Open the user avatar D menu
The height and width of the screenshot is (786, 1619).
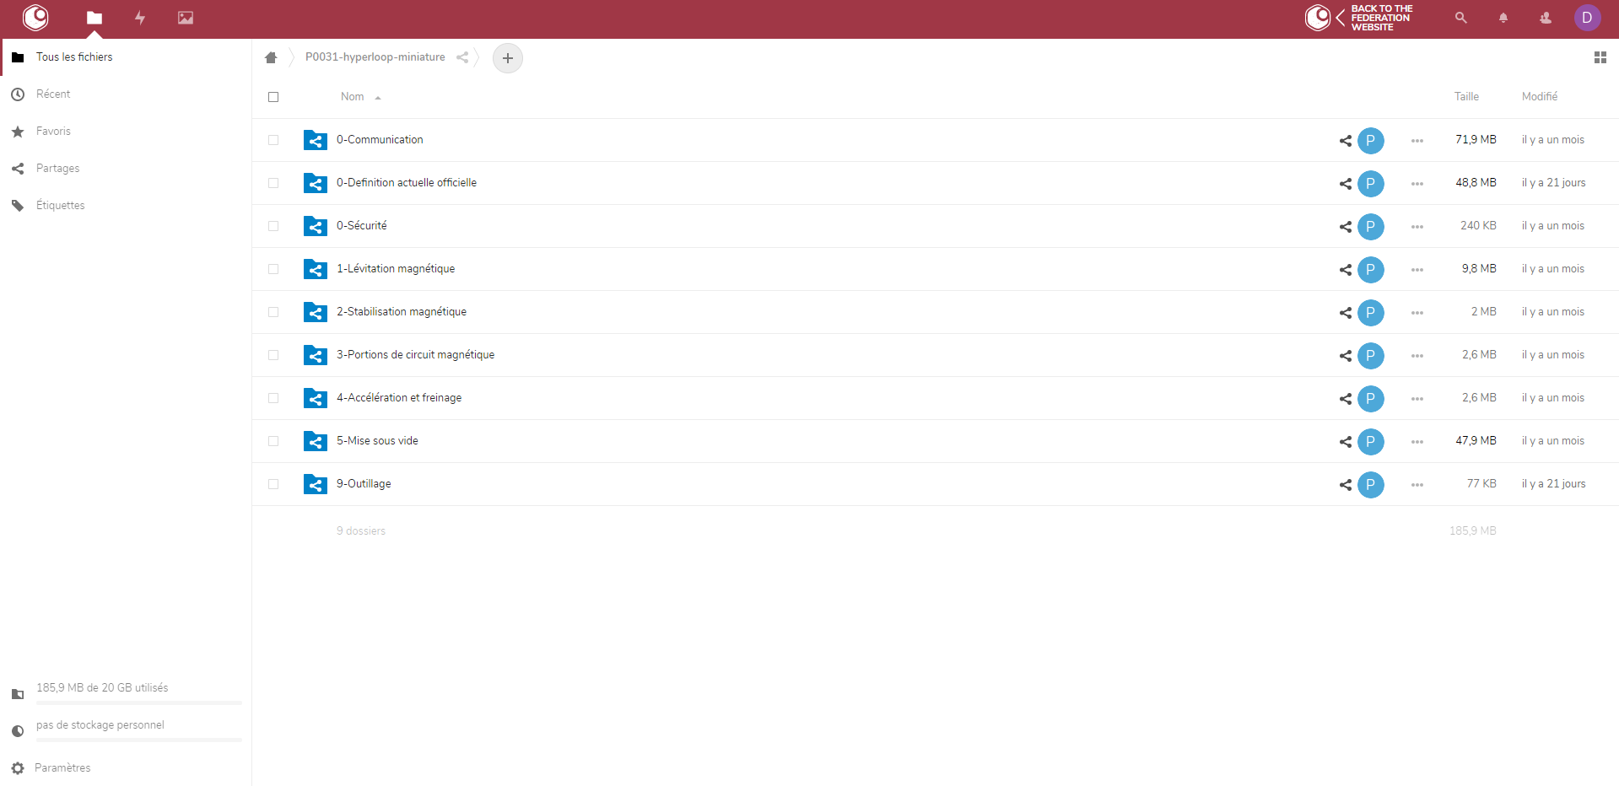1586,18
